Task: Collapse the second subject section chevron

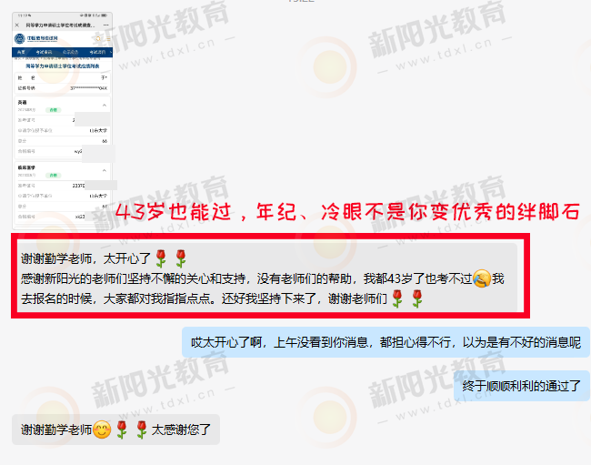Action: pos(105,170)
